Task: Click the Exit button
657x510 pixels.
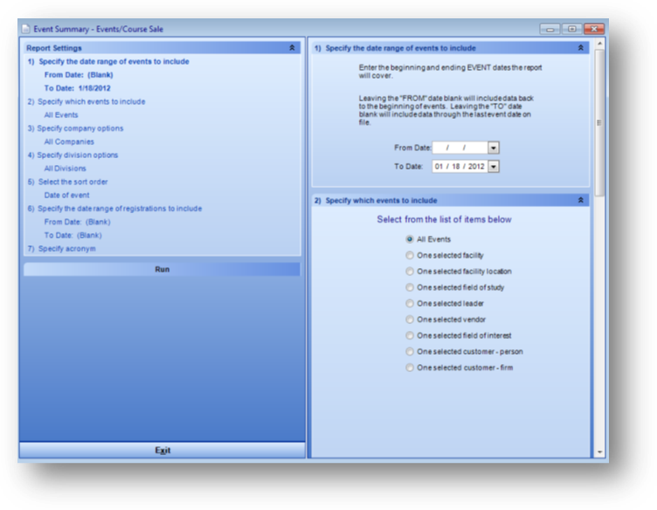Action: (163, 450)
